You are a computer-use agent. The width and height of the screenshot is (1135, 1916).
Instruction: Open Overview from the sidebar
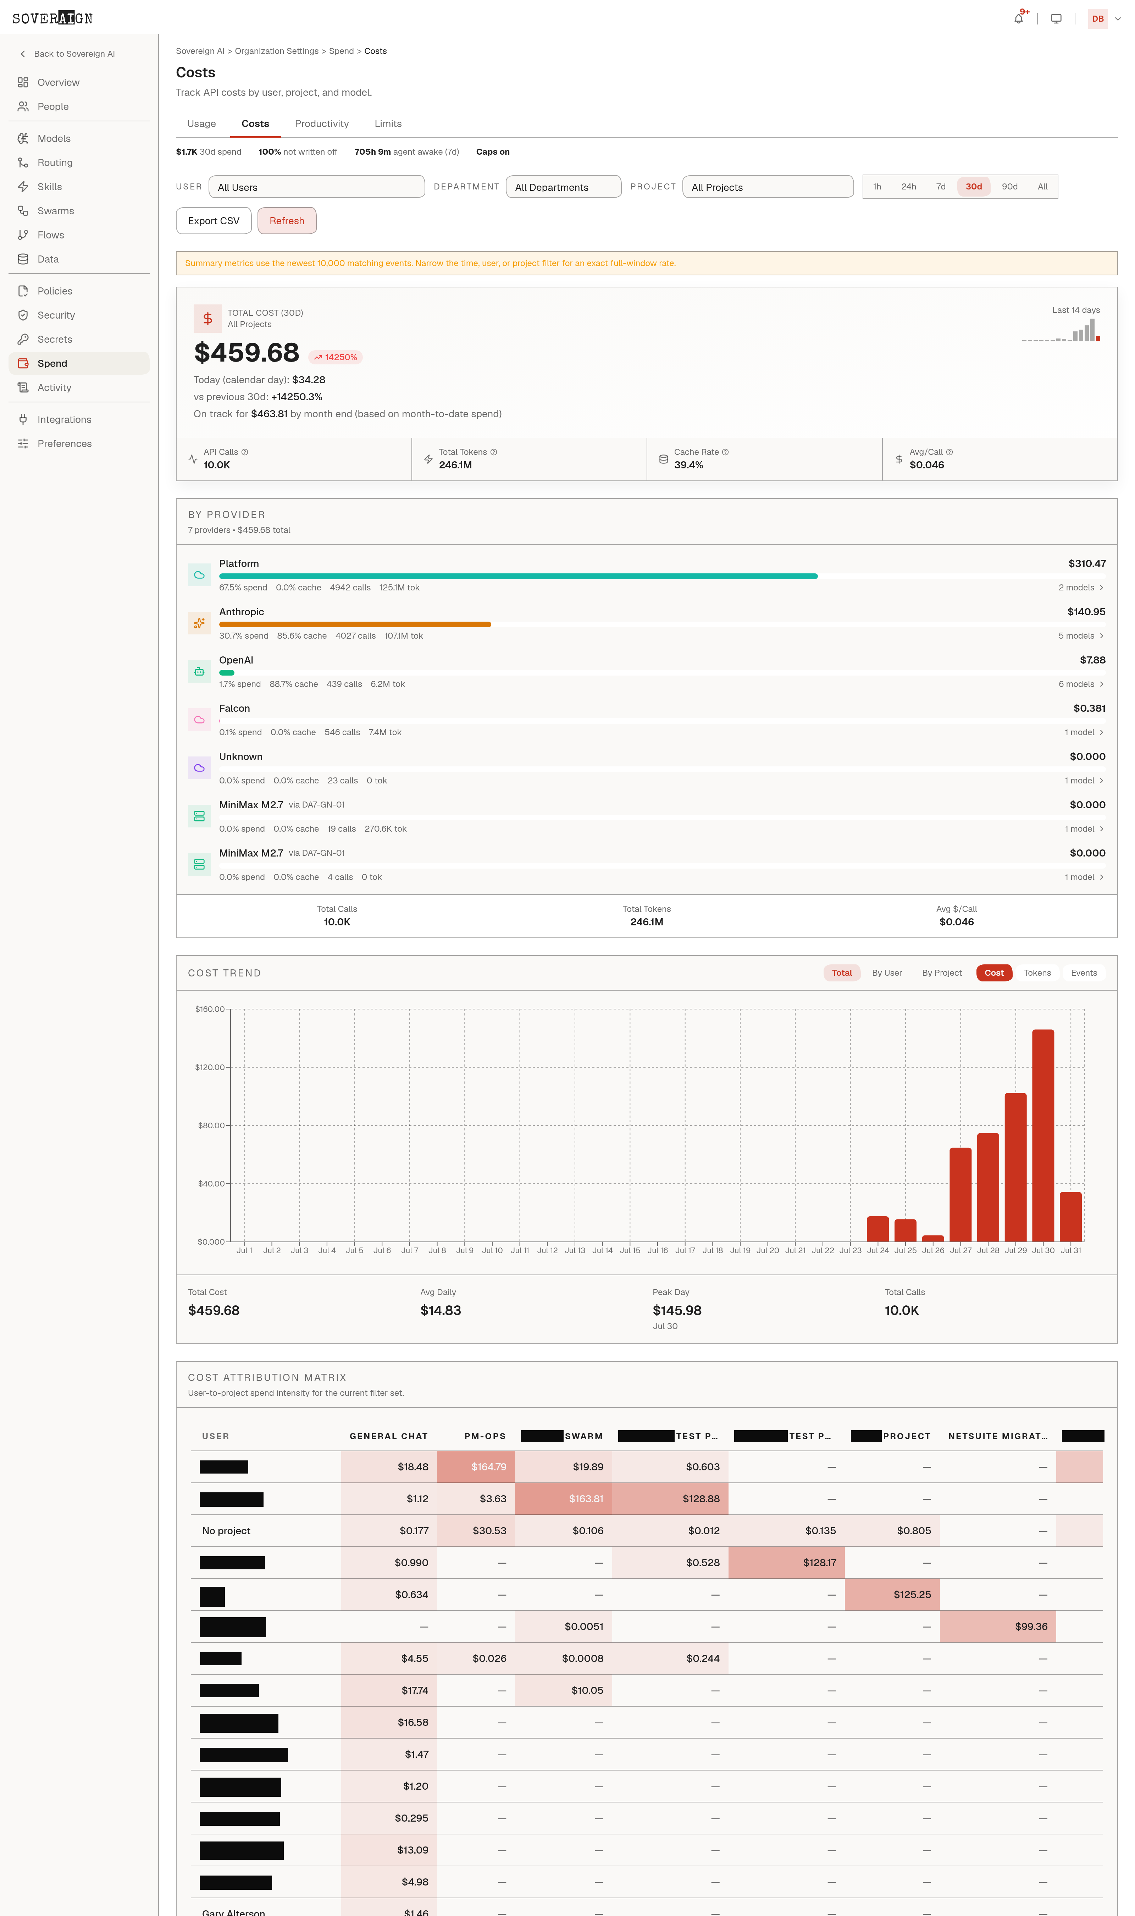click(79, 83)
